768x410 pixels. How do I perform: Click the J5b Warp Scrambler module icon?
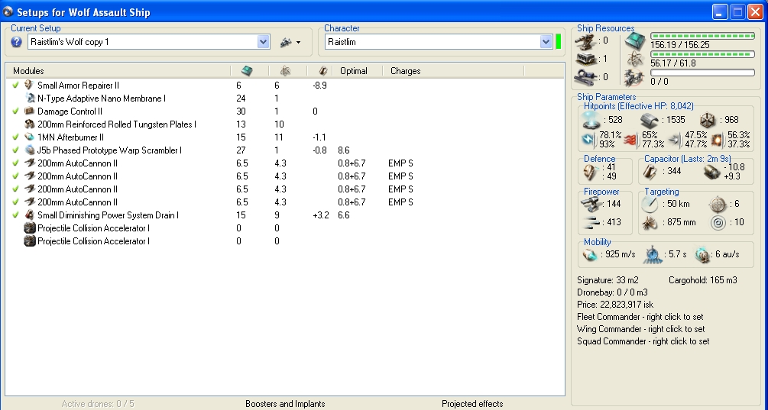(28, 150)
